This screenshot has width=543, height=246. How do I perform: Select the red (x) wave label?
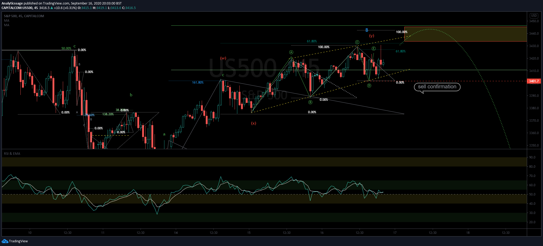point(254,123)
